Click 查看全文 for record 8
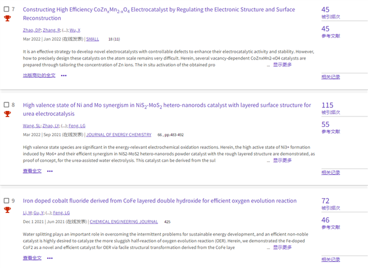The width and height of the screenshot is (368, 268). tap(32, 171)
